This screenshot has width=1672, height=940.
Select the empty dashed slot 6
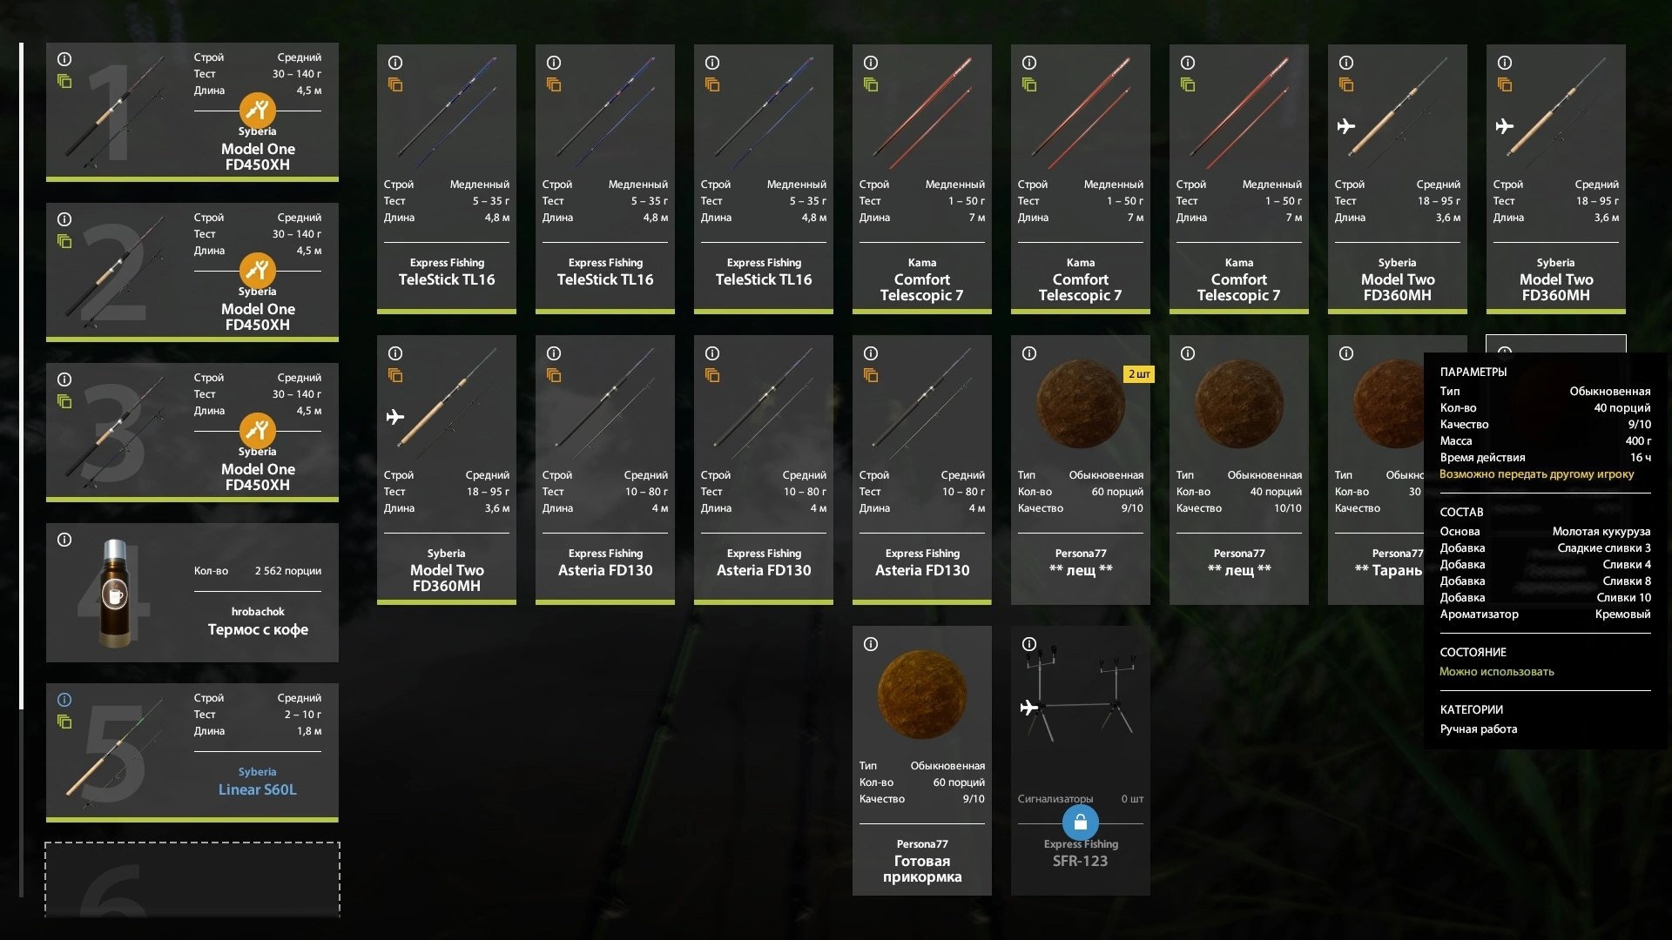click(x=192, y=879)
